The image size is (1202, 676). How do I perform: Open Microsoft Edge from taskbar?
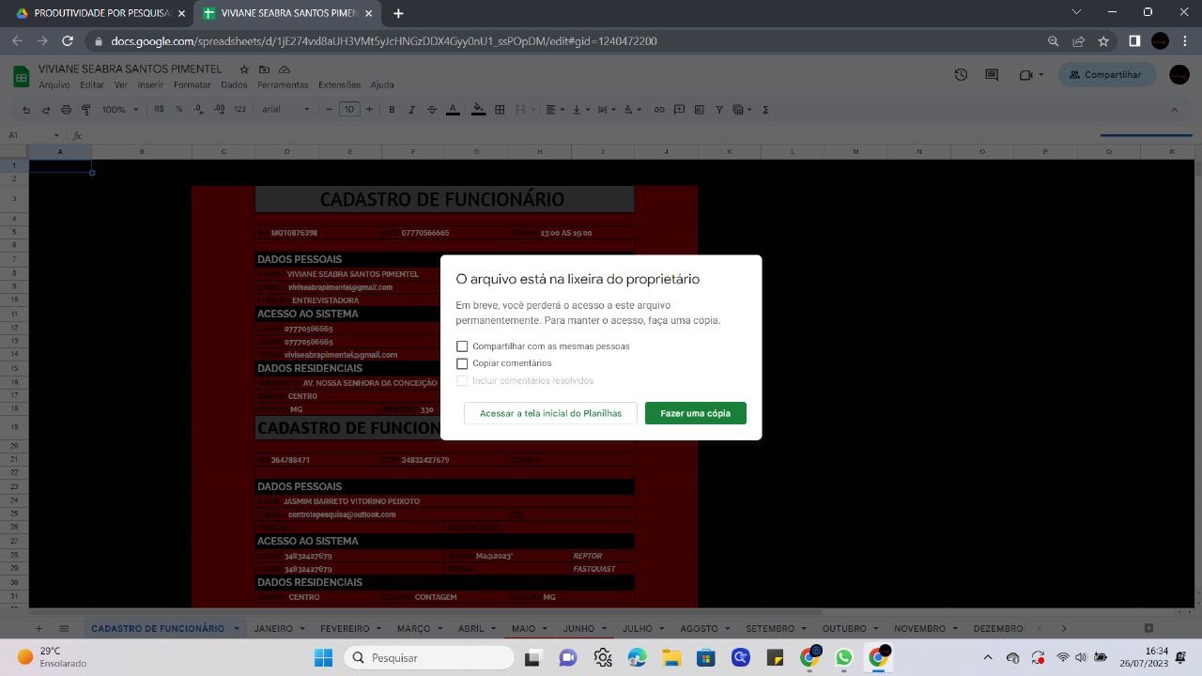pyautogui.click(x=637, y=657)
